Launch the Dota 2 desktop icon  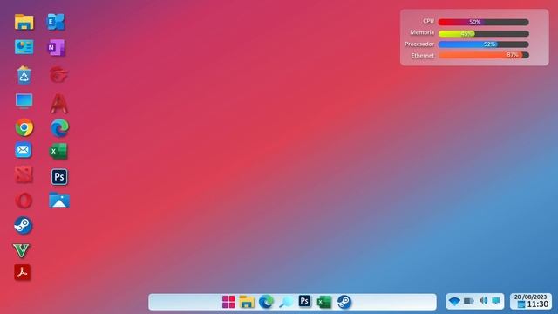pos(24,174)
